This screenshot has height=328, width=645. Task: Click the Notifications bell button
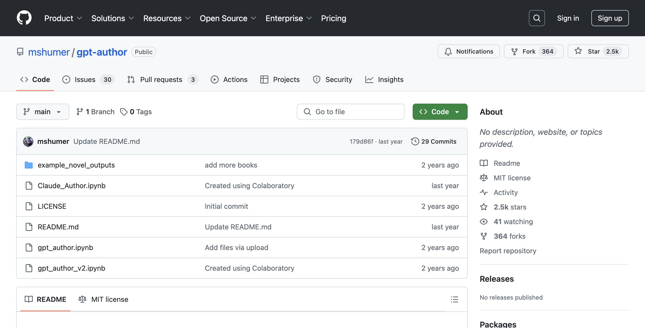[468, 51]
